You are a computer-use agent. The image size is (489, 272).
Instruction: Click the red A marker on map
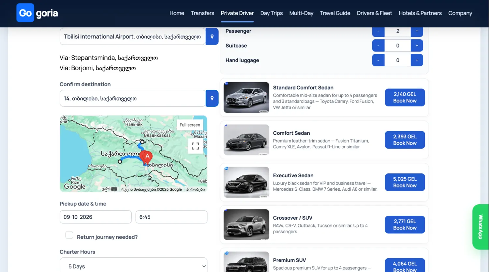coord(147,157)
